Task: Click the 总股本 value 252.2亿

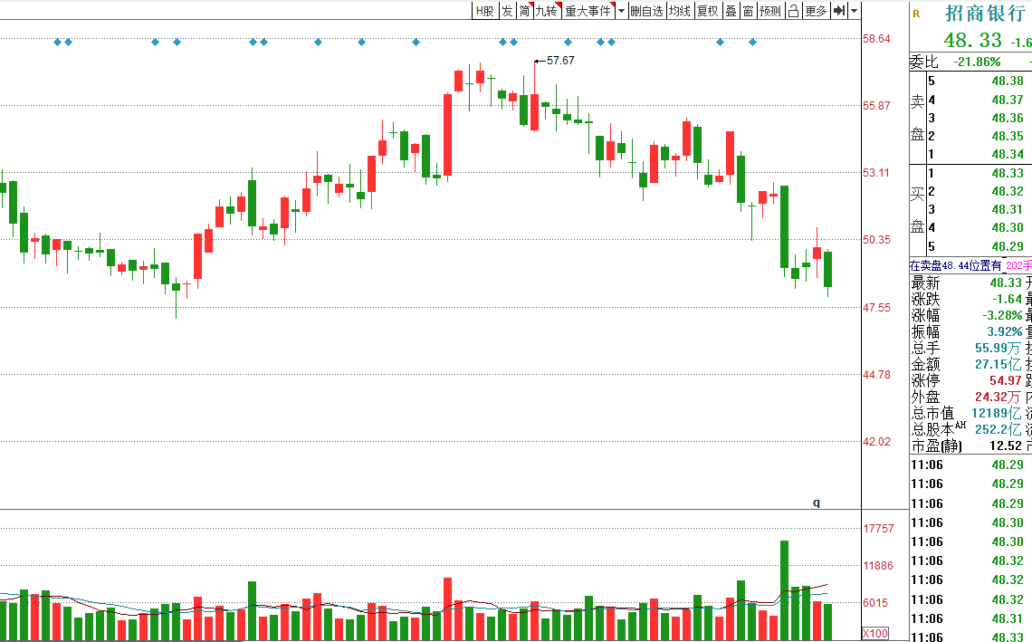Action: [x=998, y=429]
